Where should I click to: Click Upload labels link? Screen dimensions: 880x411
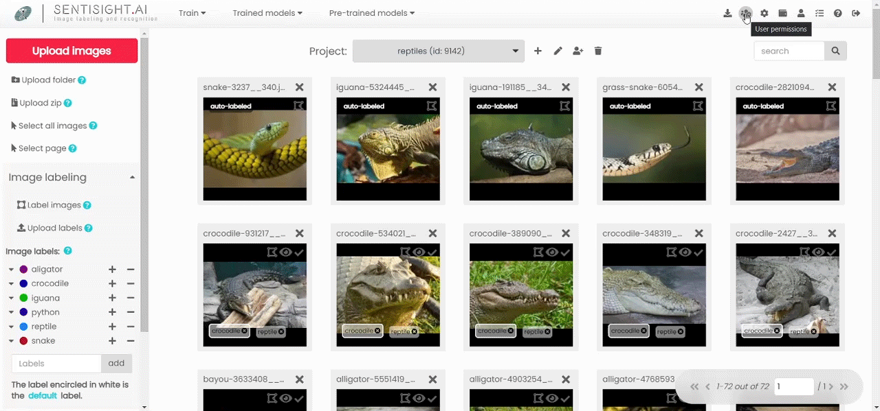(49, 228)
